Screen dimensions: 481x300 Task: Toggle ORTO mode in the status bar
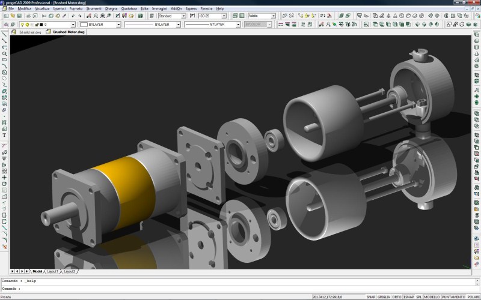point(397,297)
